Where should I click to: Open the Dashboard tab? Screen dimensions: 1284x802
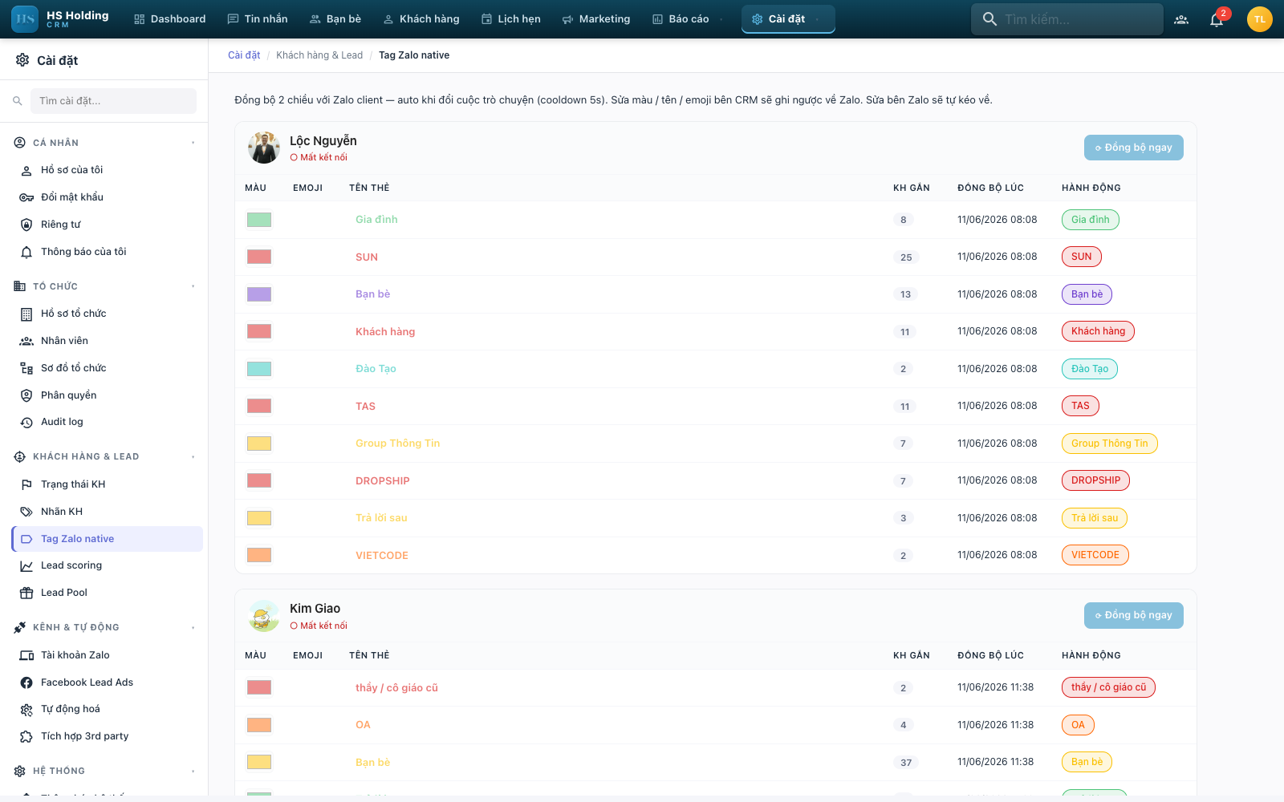click(169, 19)
